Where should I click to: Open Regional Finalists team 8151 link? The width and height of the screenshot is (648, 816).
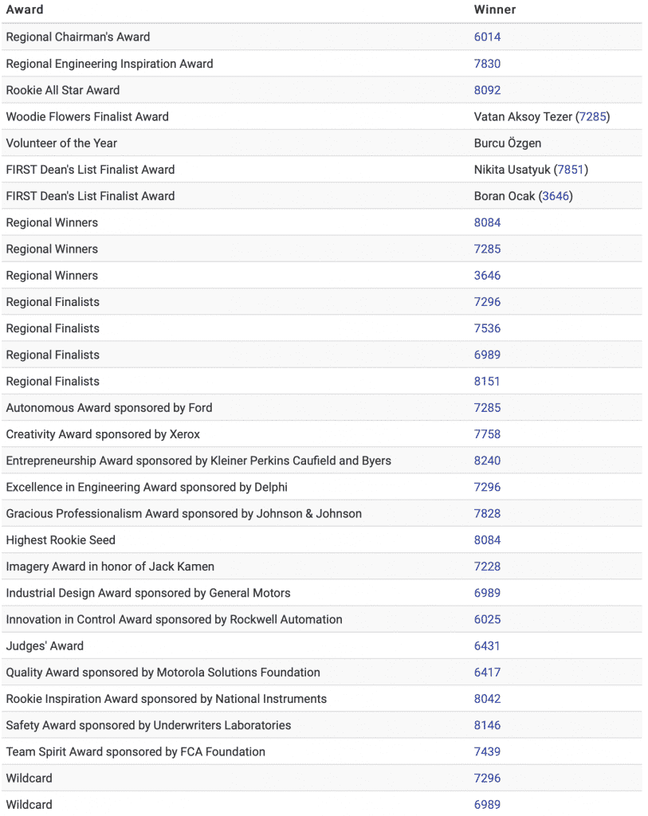(486, 382)
